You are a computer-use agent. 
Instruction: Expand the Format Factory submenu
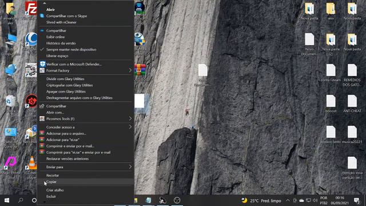[x=85, y=70]
